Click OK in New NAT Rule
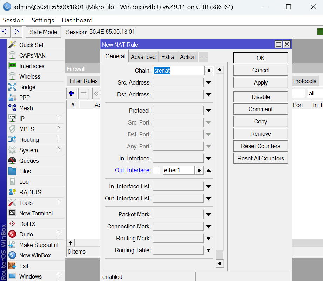The width and height of the screenshot is (323, 281). click(260, 58)
